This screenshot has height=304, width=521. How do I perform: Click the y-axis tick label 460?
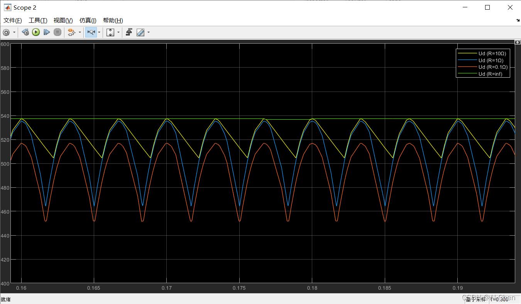tap(5, 212)
